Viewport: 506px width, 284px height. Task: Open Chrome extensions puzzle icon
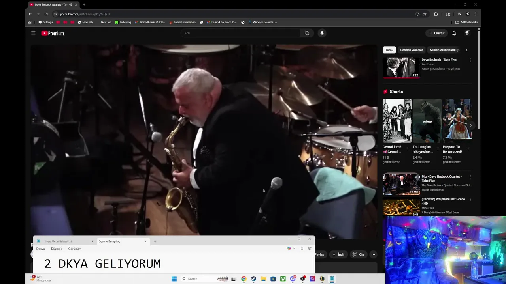click(436, 14)
